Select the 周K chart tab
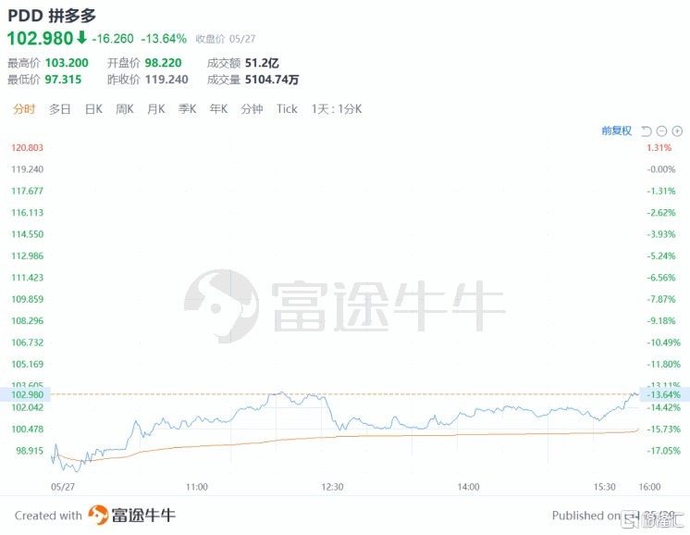Viewport: 690px width, 535px height. pyautogui.click(x=125, y=109)
